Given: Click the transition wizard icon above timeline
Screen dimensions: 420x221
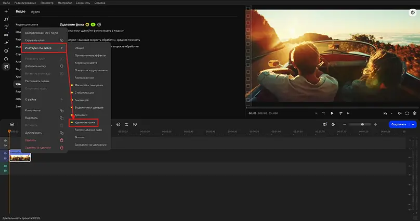Looking at the screenshot, I should point(135,124).
